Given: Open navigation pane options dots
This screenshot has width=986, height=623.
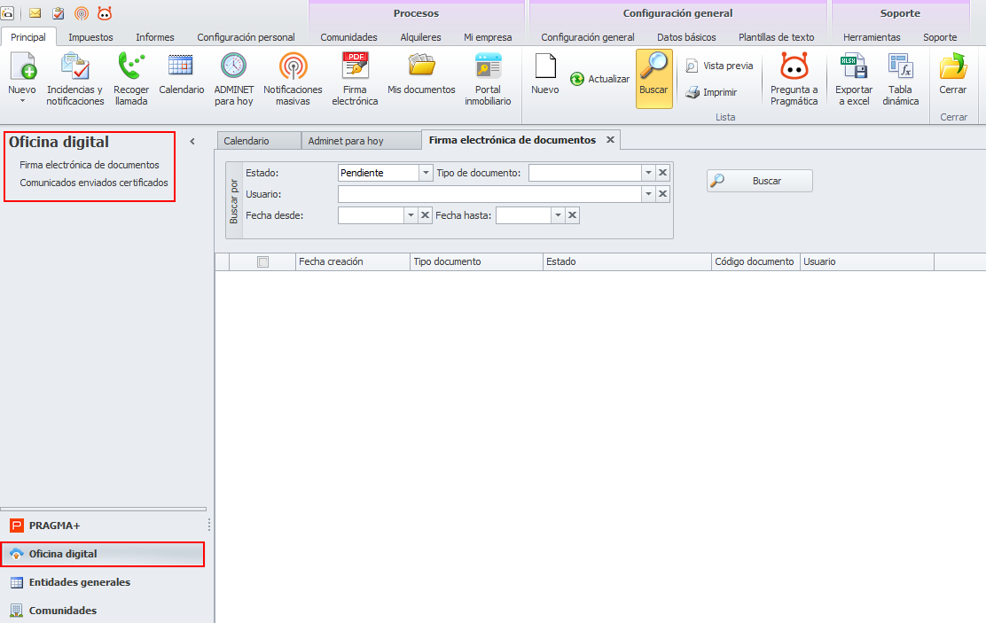Looking at the screenshot, I should [208, 525].
